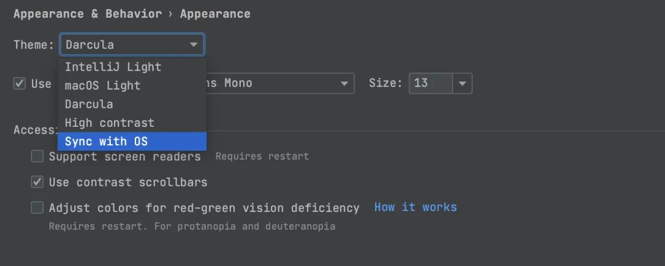Select IntelliJ Light theme option
Viewport: 665px width, 266px height.
tap(113, 67)
